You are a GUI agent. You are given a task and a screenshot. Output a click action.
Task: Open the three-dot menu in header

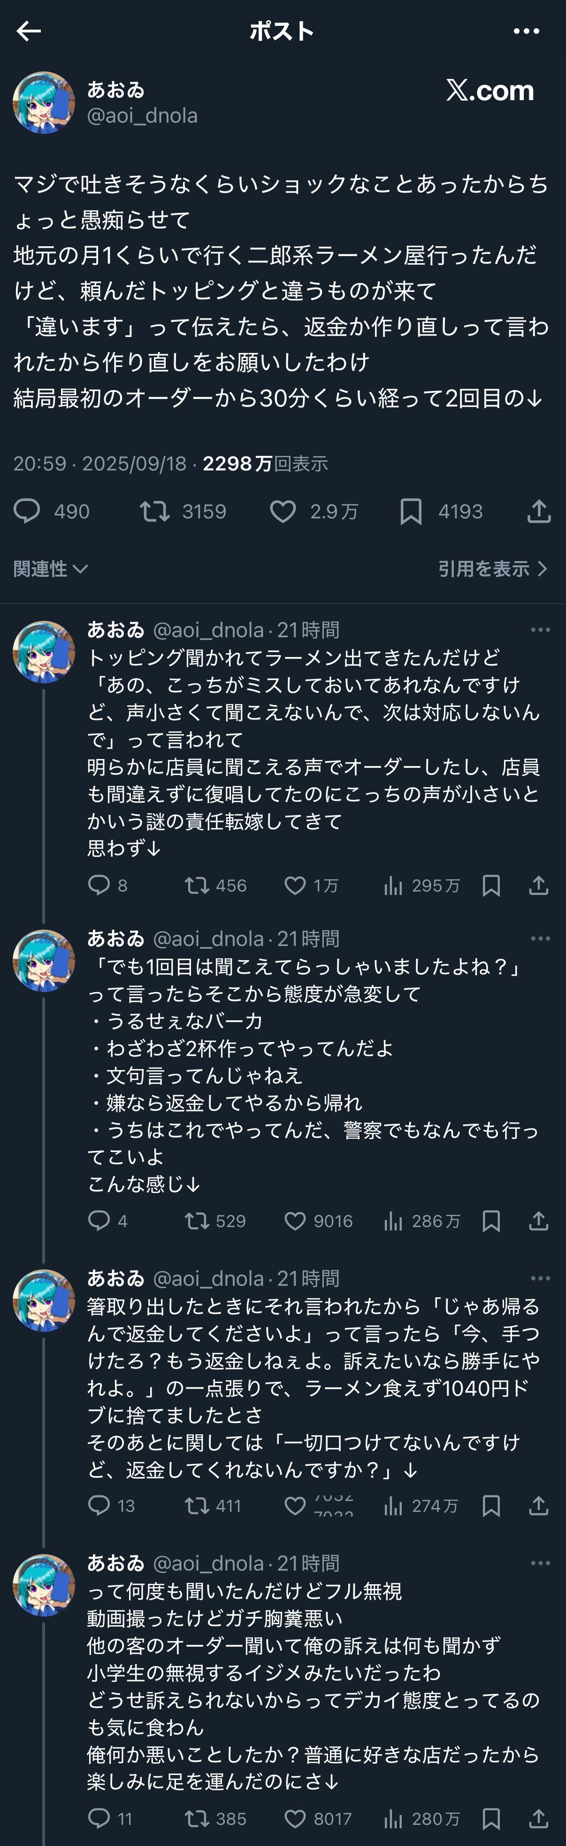(x=526, y=31)
